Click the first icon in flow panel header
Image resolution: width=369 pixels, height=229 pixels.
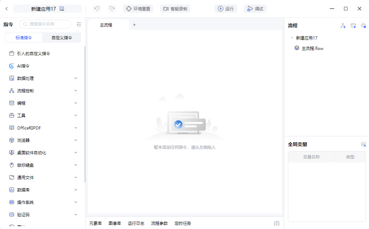click(x=343, y=25)
